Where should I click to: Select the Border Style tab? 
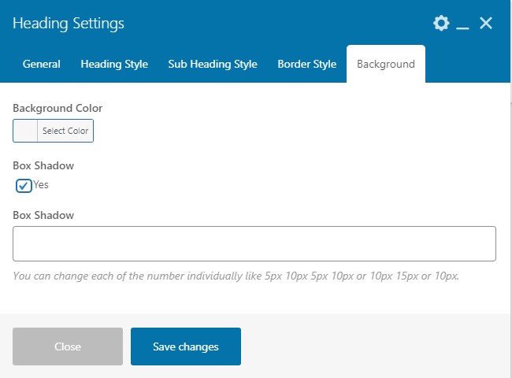[306, 65]
